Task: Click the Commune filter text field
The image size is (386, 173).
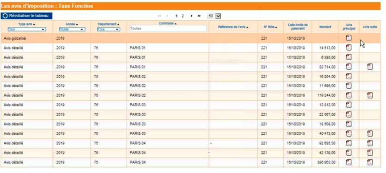Action: click(x=168, y=29)
